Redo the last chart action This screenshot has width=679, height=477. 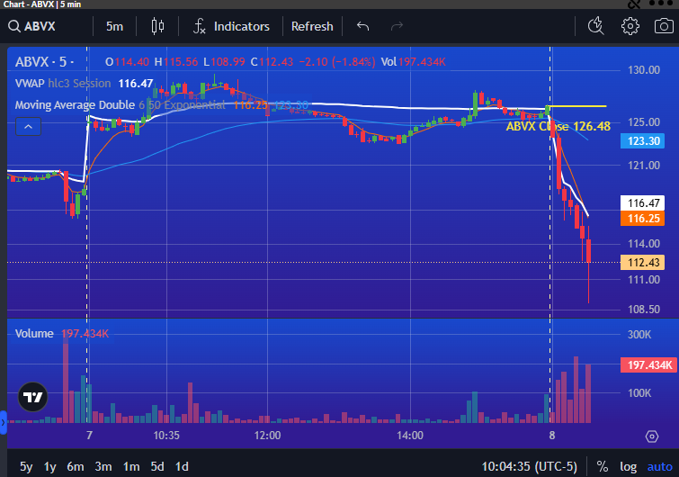click(397, 26)
